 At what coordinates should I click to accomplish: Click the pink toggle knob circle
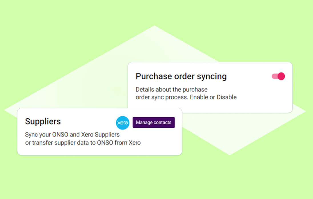pyautogui.click(x=281, y=76)
